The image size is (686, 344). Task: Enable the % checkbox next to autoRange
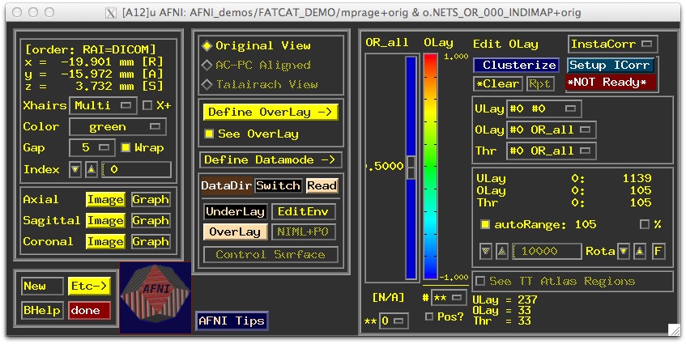click(645, 225)
